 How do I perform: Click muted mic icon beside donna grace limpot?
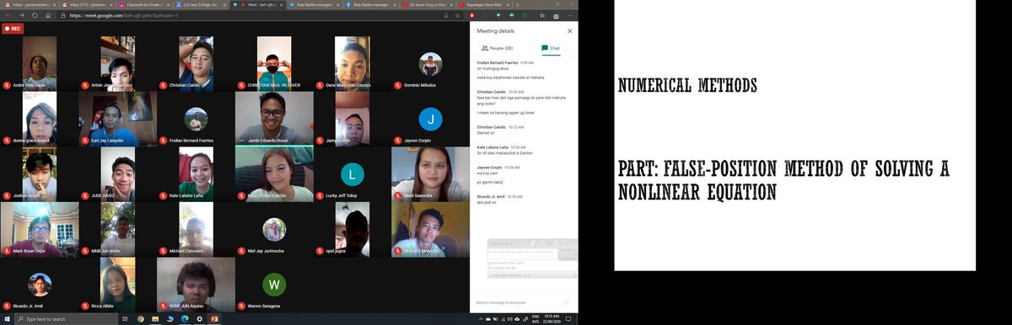(7, 141)
